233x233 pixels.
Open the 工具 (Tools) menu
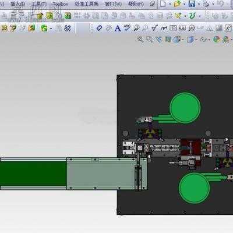pos(39,3)
